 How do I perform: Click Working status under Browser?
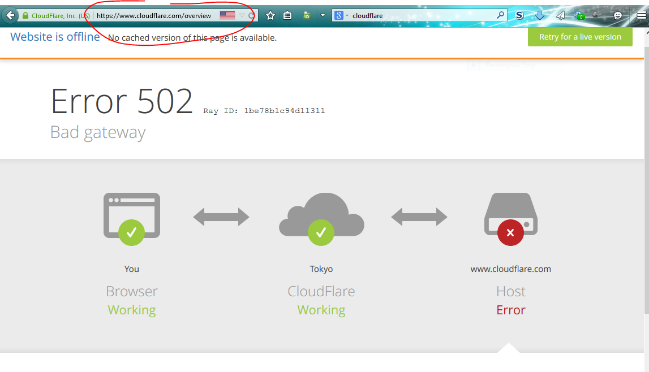coord(132,310)
